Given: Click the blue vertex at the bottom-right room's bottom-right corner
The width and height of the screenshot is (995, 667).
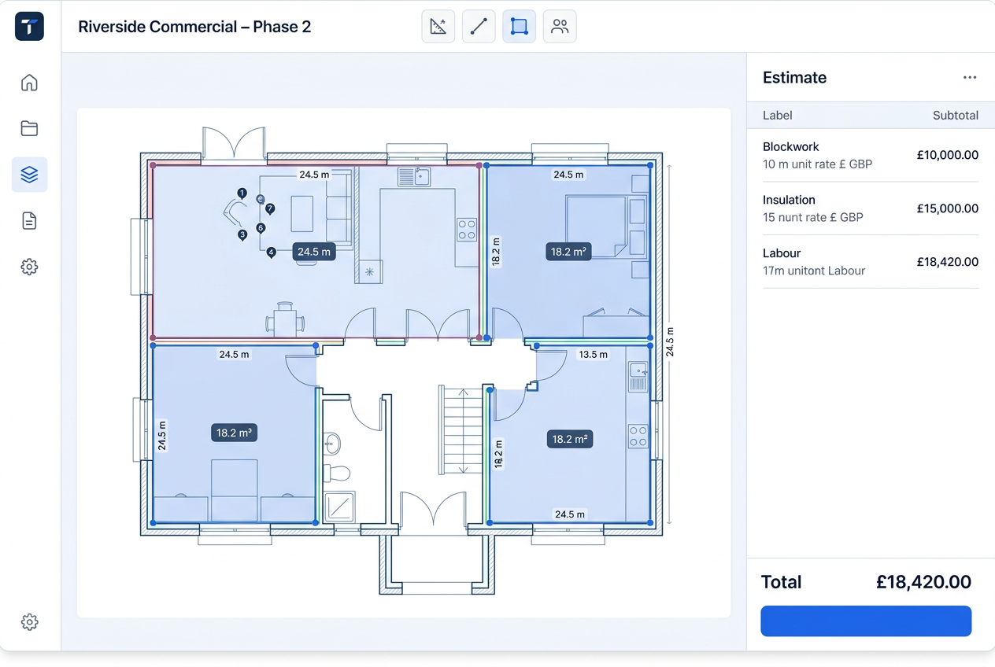Looking at the screenshot, I should tap(650, 522).
